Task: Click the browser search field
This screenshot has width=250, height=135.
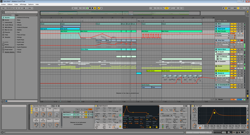Action: pyautogui.click(x=21, y=12)
